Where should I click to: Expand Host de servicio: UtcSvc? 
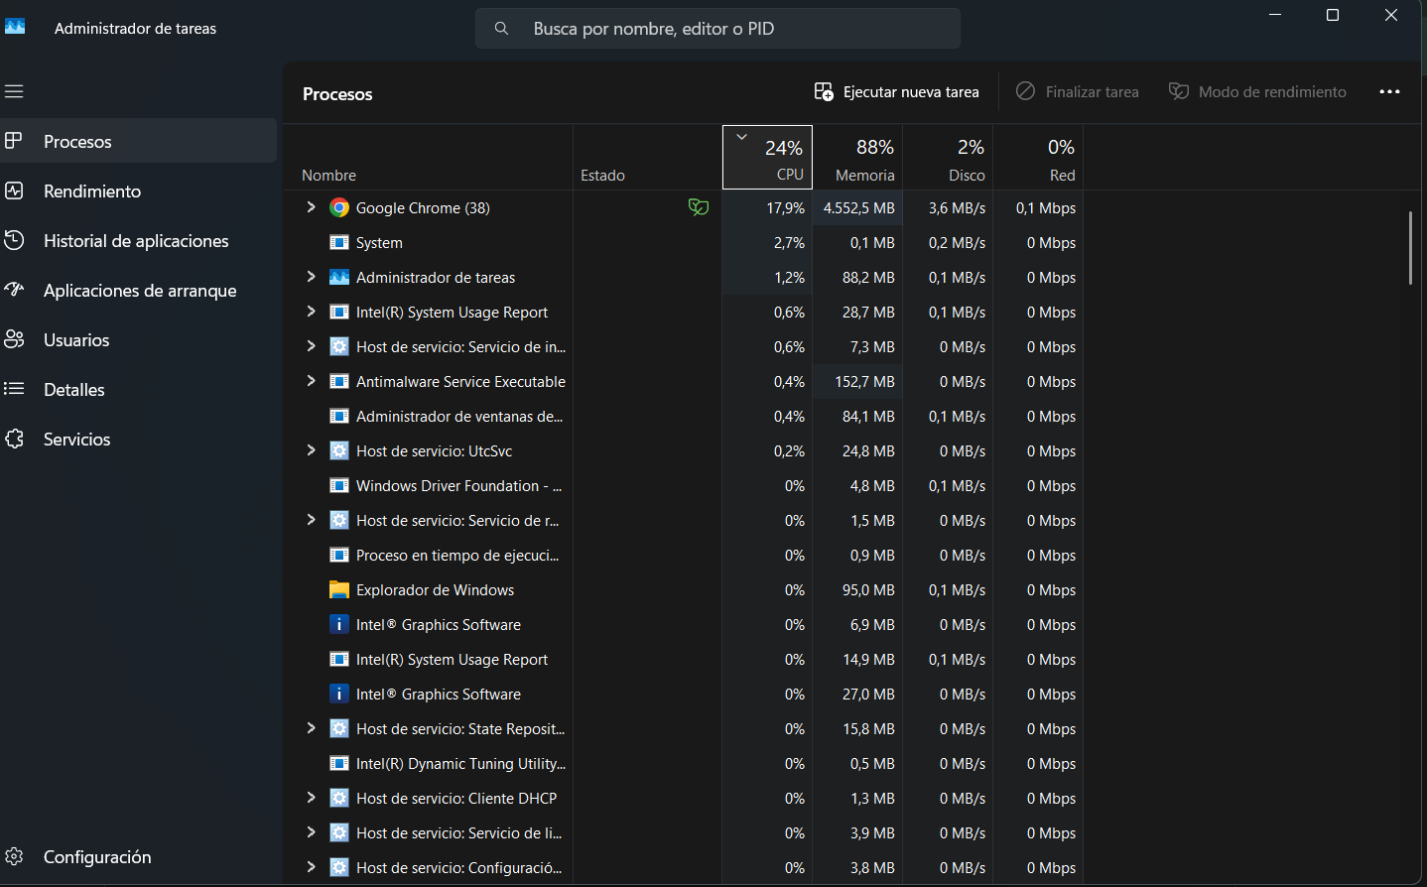(311, 450)
